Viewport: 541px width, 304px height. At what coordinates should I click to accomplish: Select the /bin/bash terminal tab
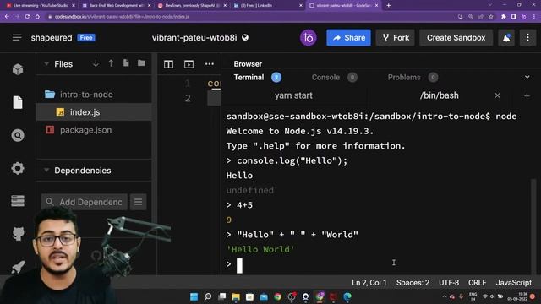pos(439,95)
